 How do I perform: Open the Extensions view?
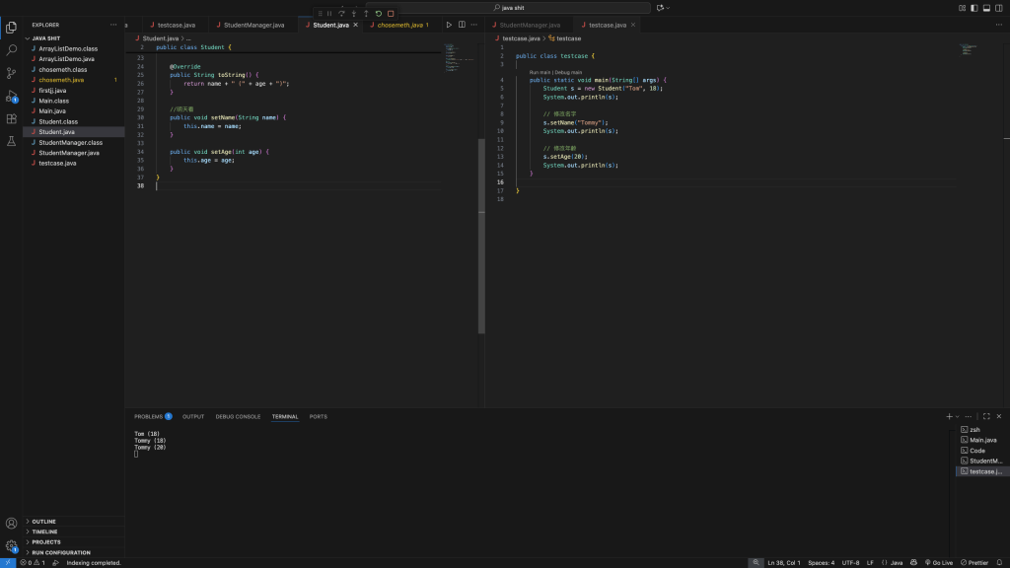pyautogui.click(x=12, y=118)
